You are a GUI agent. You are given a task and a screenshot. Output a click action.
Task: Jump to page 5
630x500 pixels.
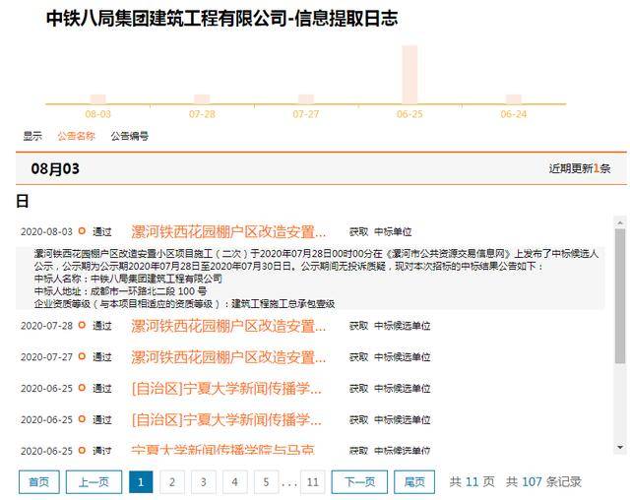(266, 482)
